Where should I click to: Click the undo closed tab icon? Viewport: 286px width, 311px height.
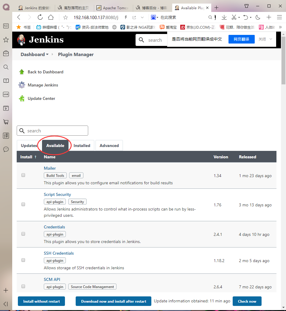pos(246,18)
